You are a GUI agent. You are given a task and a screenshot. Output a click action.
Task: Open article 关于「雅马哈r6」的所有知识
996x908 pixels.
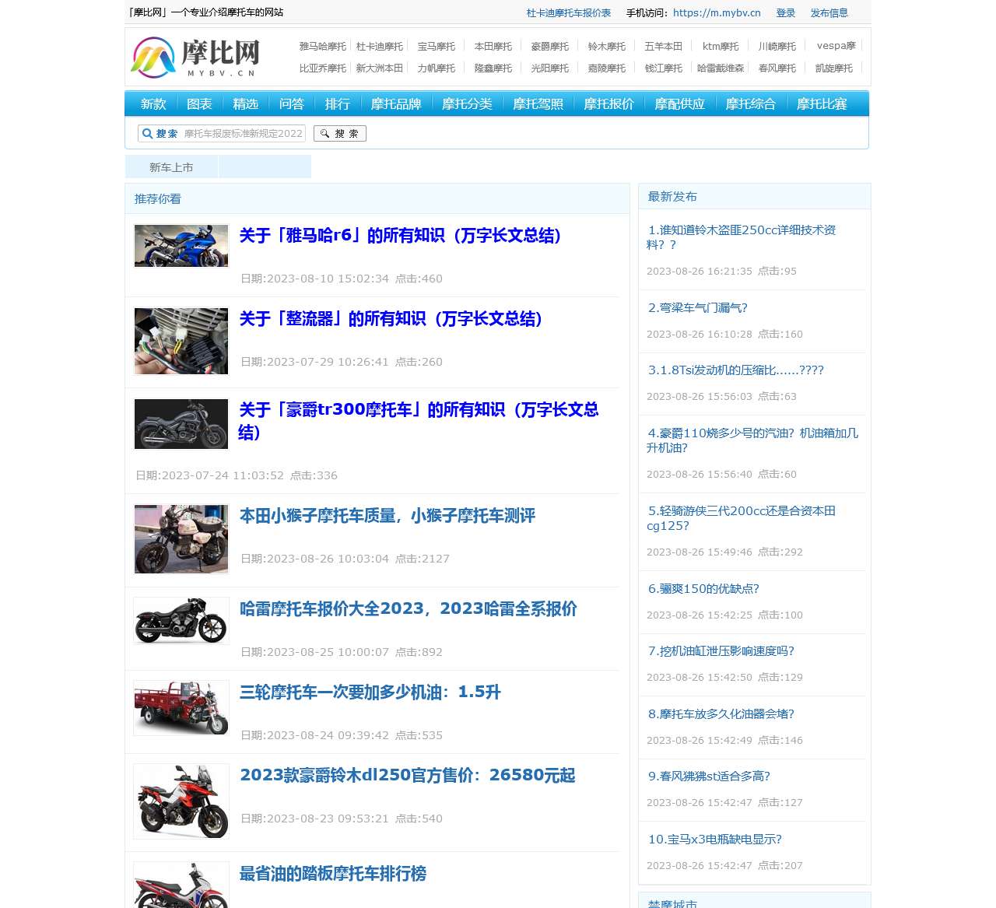point(401,236)
